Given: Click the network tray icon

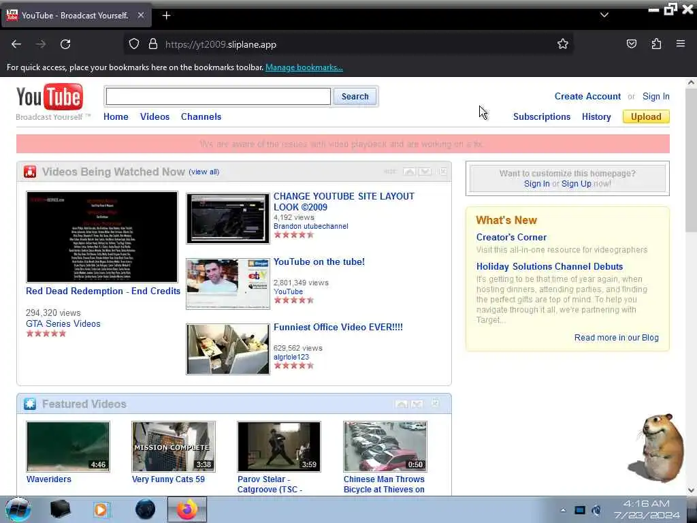Looking at the screenshot, I should (x=580, y=510).
